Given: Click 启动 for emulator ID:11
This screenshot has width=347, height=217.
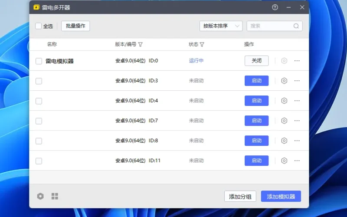Looking at the screenshot, I should (x=256, y=161).
